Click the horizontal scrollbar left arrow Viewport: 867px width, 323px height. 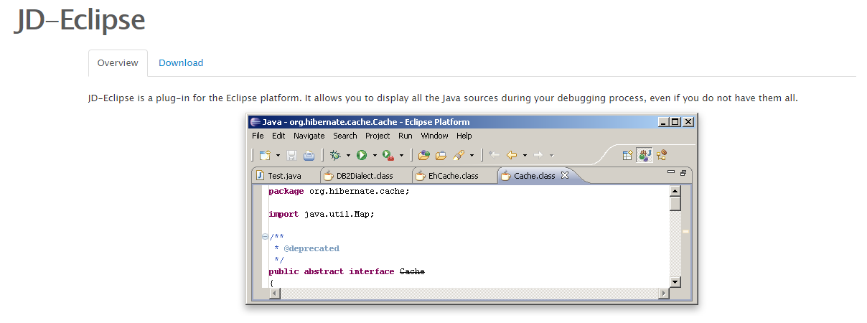pyautogui.click(x=275, y=294)
